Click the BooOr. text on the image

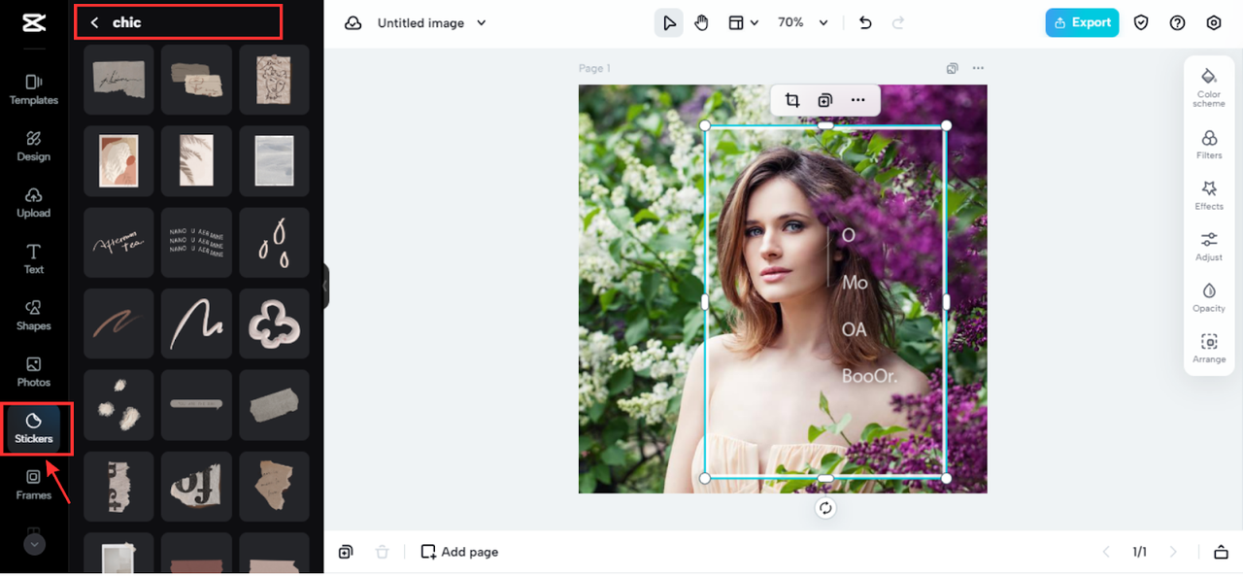coord(869,376)
